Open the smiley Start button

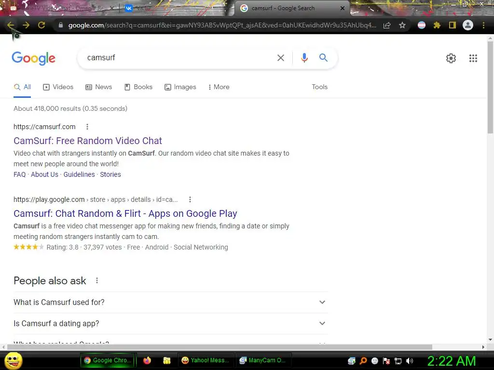click(14, 360)
